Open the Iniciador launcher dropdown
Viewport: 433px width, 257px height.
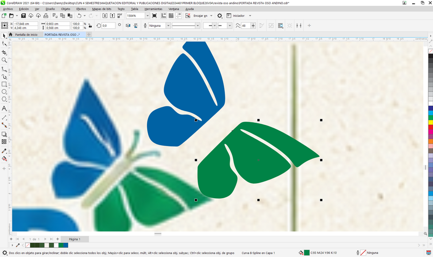250,16
